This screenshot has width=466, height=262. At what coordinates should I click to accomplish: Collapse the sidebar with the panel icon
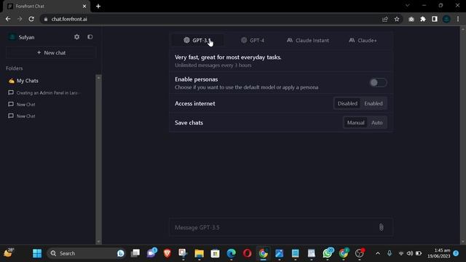[90, 37]
